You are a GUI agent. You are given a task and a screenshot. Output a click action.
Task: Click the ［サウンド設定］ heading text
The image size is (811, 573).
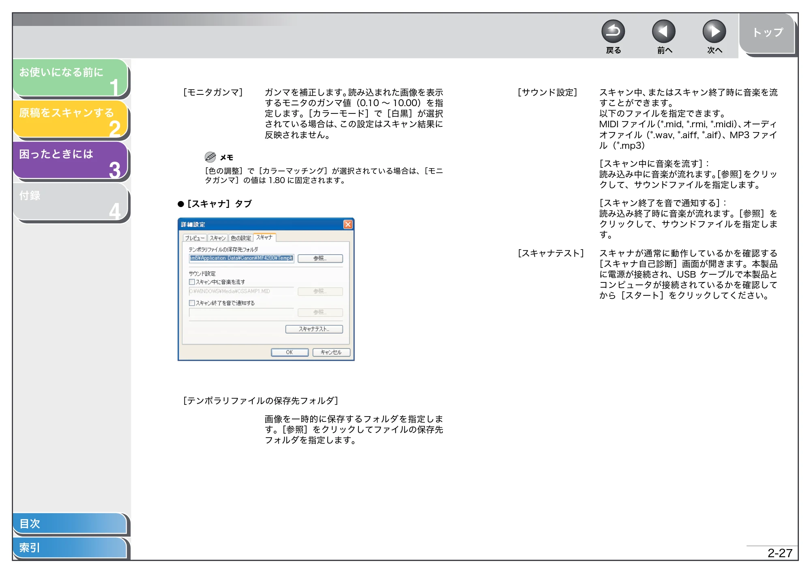click(547, 92)
